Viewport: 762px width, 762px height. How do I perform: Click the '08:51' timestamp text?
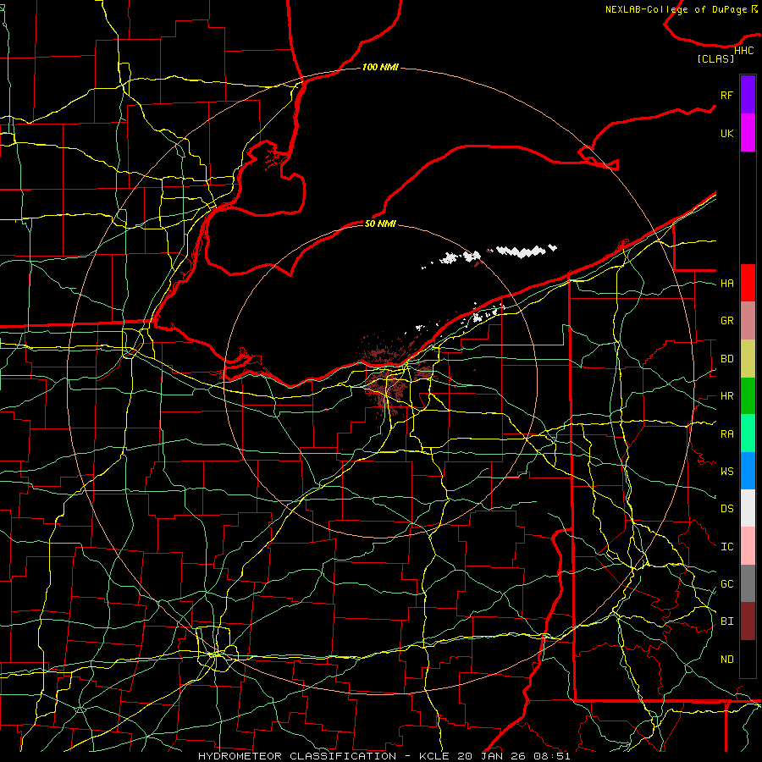551,756
